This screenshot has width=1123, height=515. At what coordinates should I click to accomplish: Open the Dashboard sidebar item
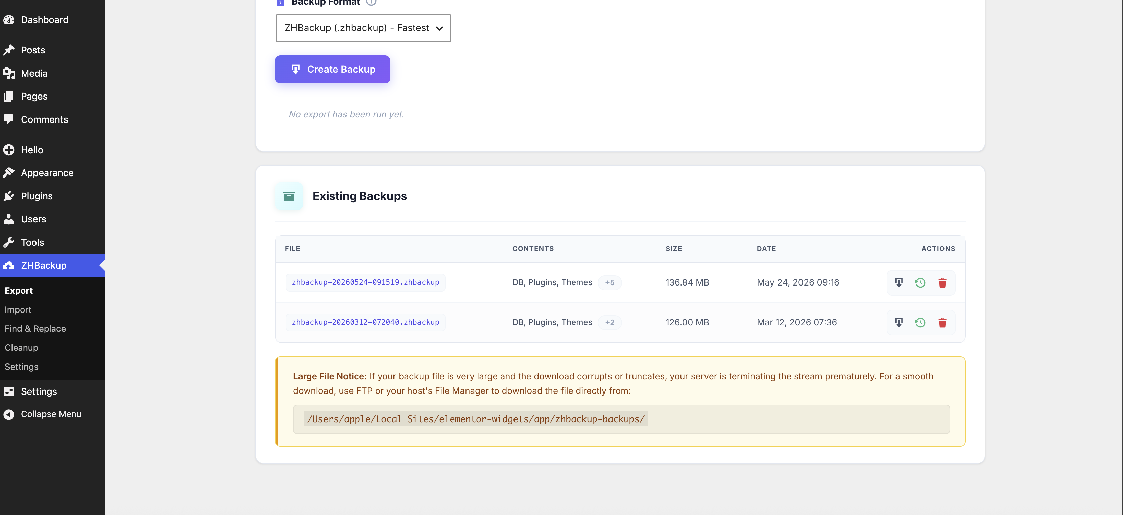(52, 20)
